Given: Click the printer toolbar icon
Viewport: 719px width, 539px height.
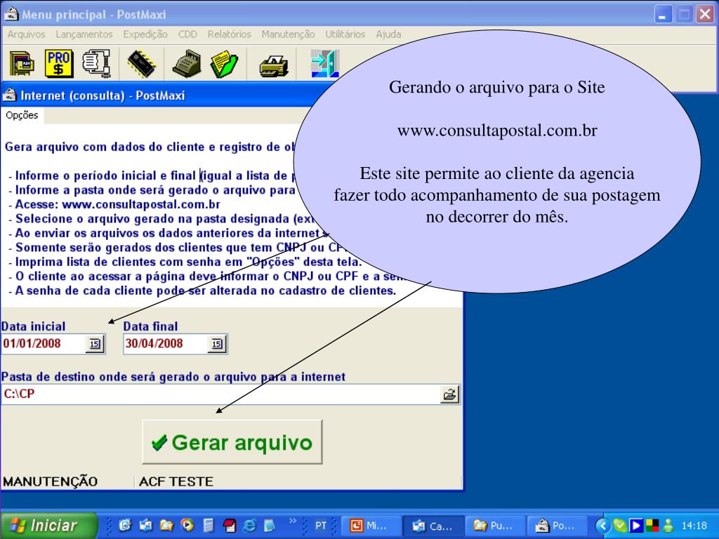Looking at the screenshot, I should click(x=274, y=66).
